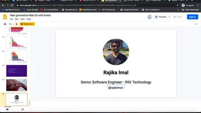Switch to filmstrip view icon
The height and width of the screenshot is (113, 201).
[8, 110]
